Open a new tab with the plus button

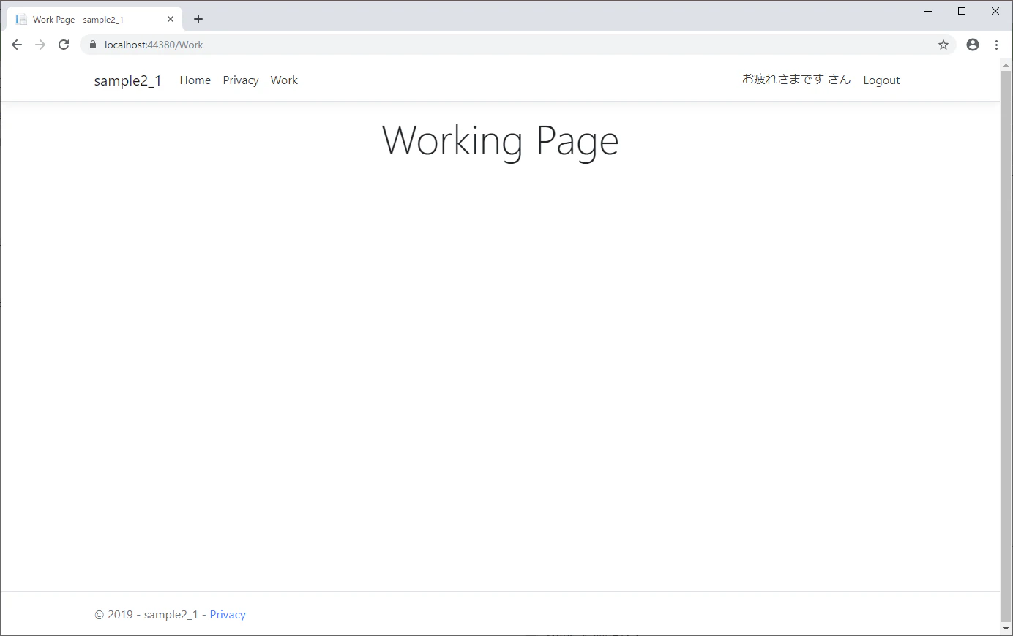198,19
